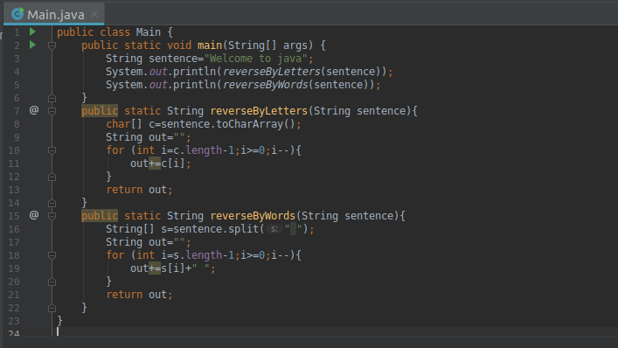Click class name Main on line 1
618x348 pixels.
pyautogui.click(x=149, y=32)
